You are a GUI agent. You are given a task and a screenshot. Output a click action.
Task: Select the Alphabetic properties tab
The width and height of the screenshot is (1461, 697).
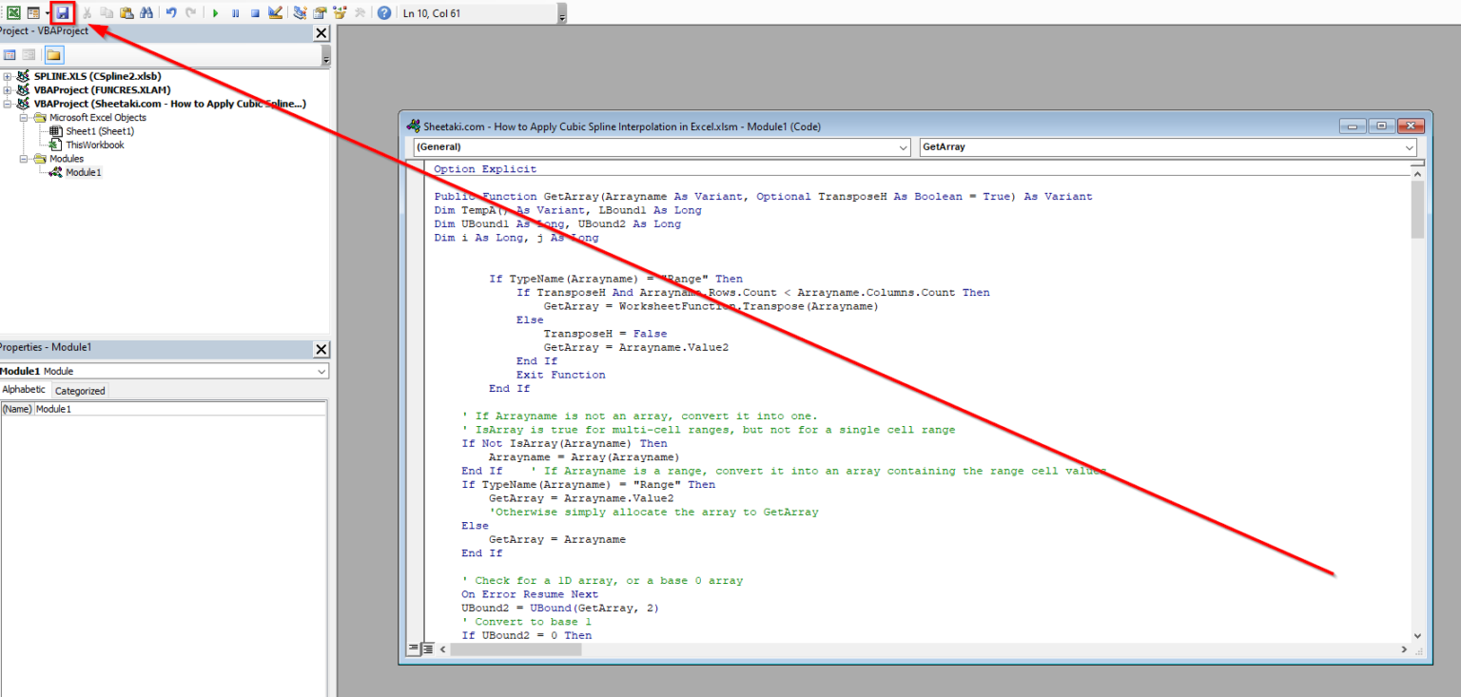[x=24, y=390]
